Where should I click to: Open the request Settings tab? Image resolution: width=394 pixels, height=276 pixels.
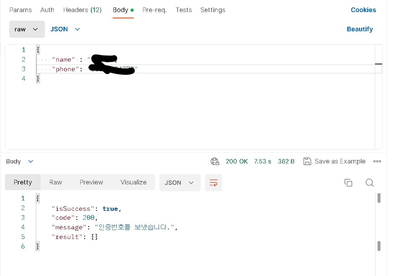point(213,10)
